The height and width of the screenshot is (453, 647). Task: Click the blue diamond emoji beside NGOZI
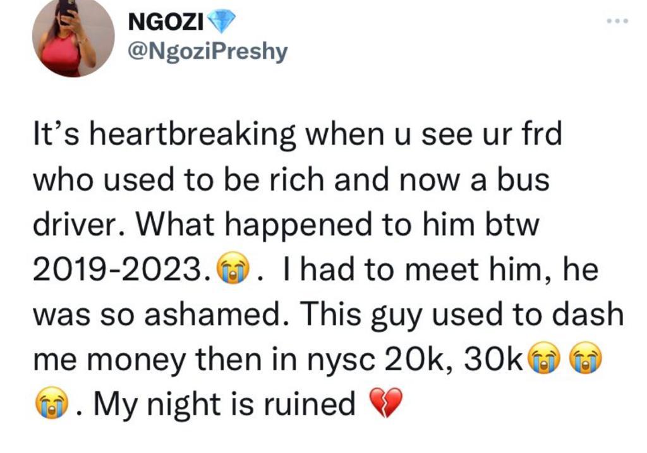[221, 22]
